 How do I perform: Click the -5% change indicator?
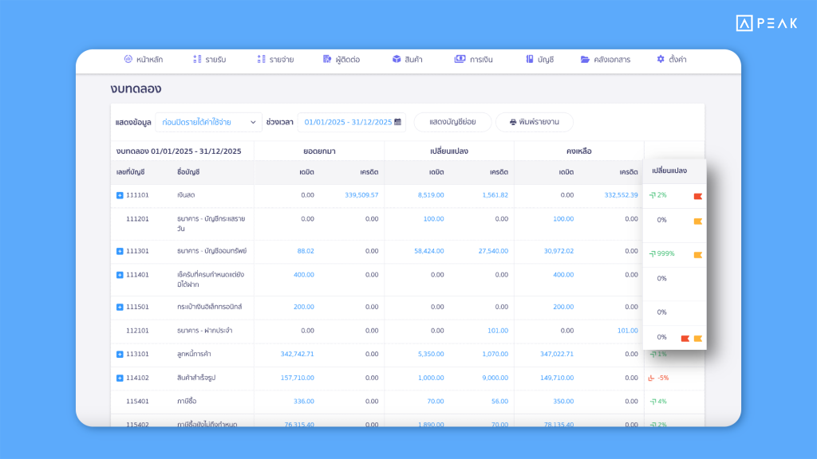pos(658,378)
